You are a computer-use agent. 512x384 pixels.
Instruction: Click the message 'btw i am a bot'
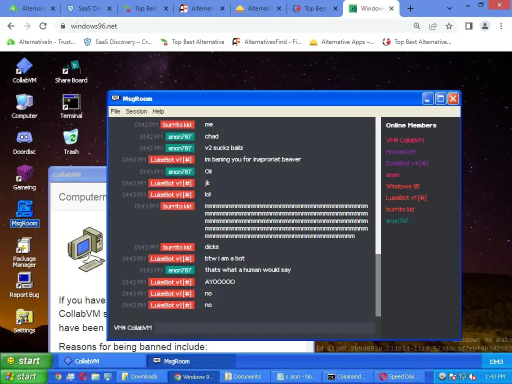point(224,258)
